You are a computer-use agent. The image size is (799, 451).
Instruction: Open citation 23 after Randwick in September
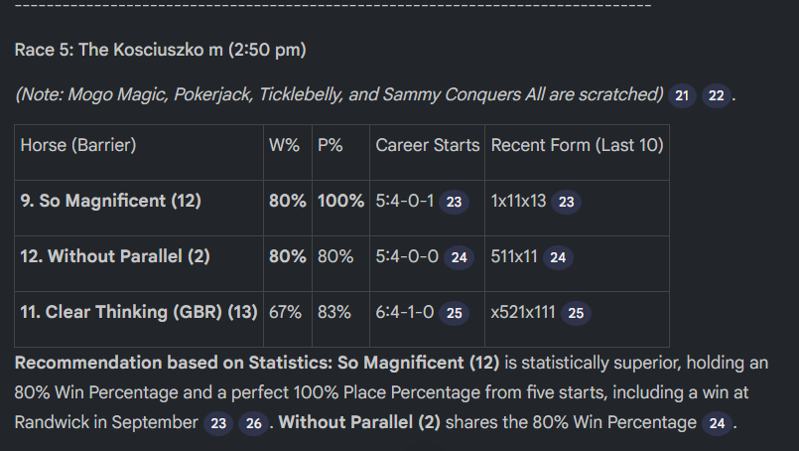point(218,423)
